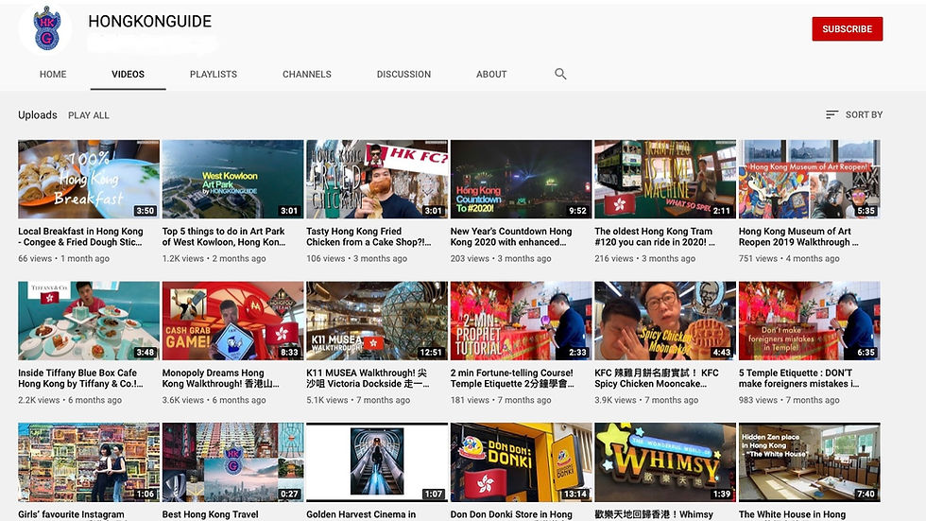This screenshot has width=926, height=521.
Task: Click the HONGKONGUIDE channel avatar logo
Action: click(x=45, y=29)
